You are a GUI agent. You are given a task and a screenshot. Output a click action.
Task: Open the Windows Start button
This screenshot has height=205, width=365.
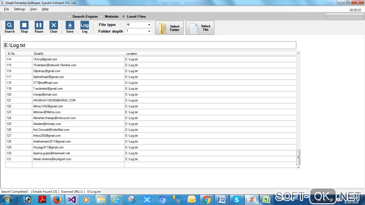(x=7, y=200)
